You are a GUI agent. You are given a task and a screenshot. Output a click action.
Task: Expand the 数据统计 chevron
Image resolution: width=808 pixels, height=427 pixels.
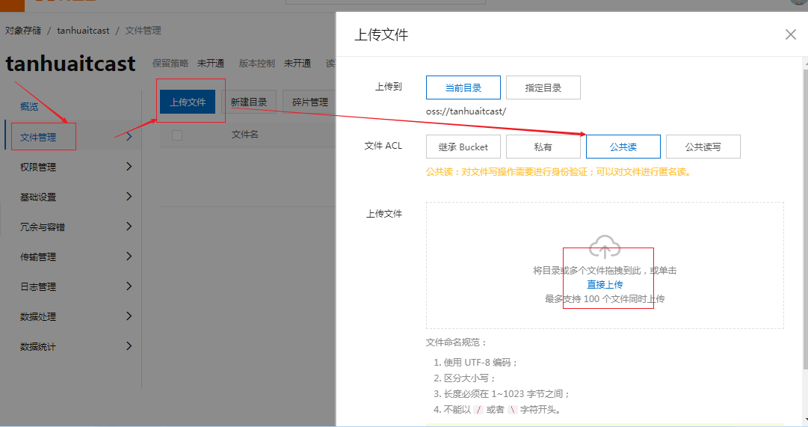click(129, 345)
